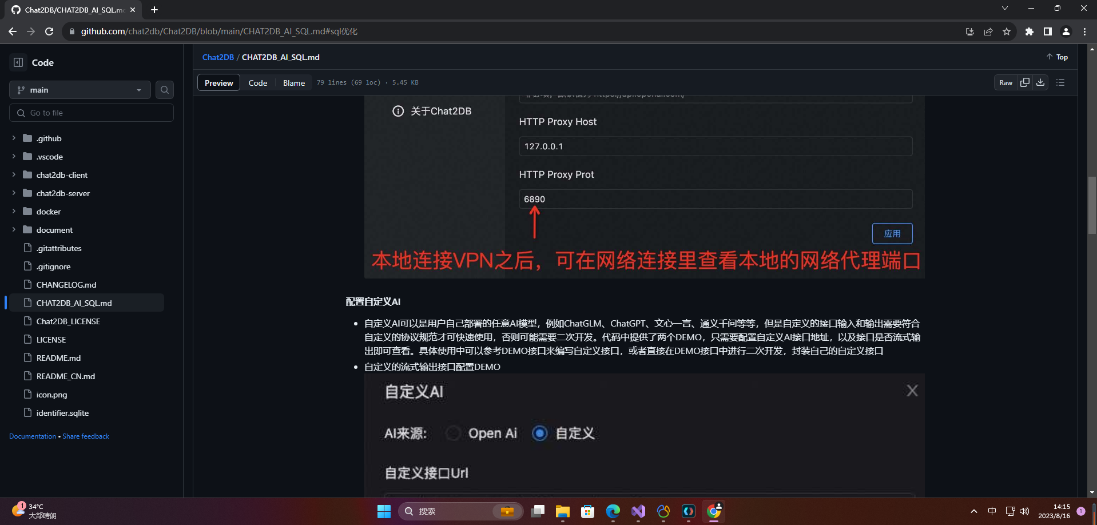View site information lock icon
Screen dimensions: 1097x525
[71, 31]
